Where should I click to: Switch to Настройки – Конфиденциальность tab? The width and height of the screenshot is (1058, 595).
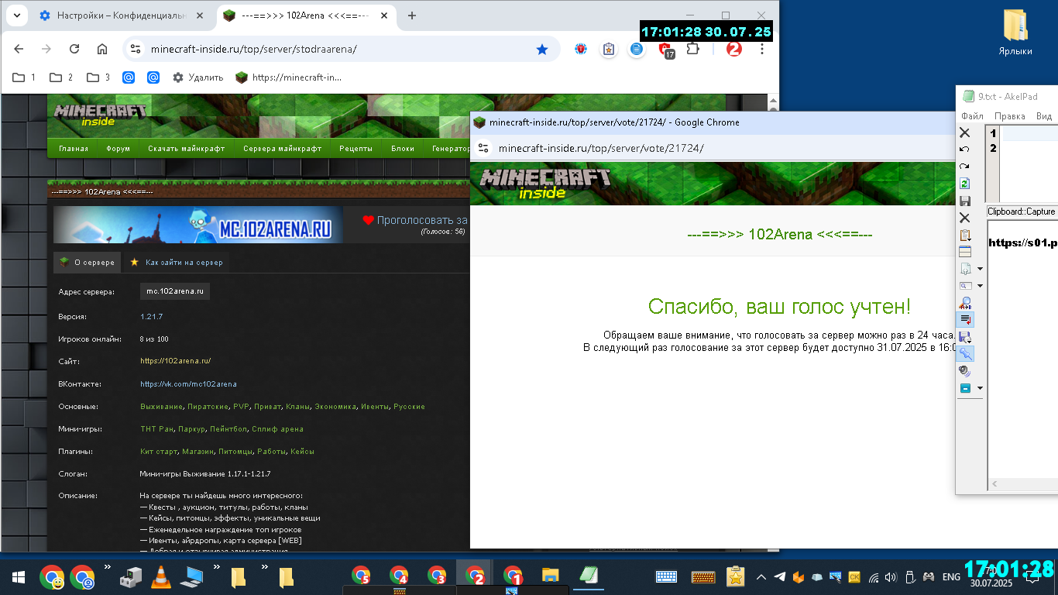click(x=123, y=15)
